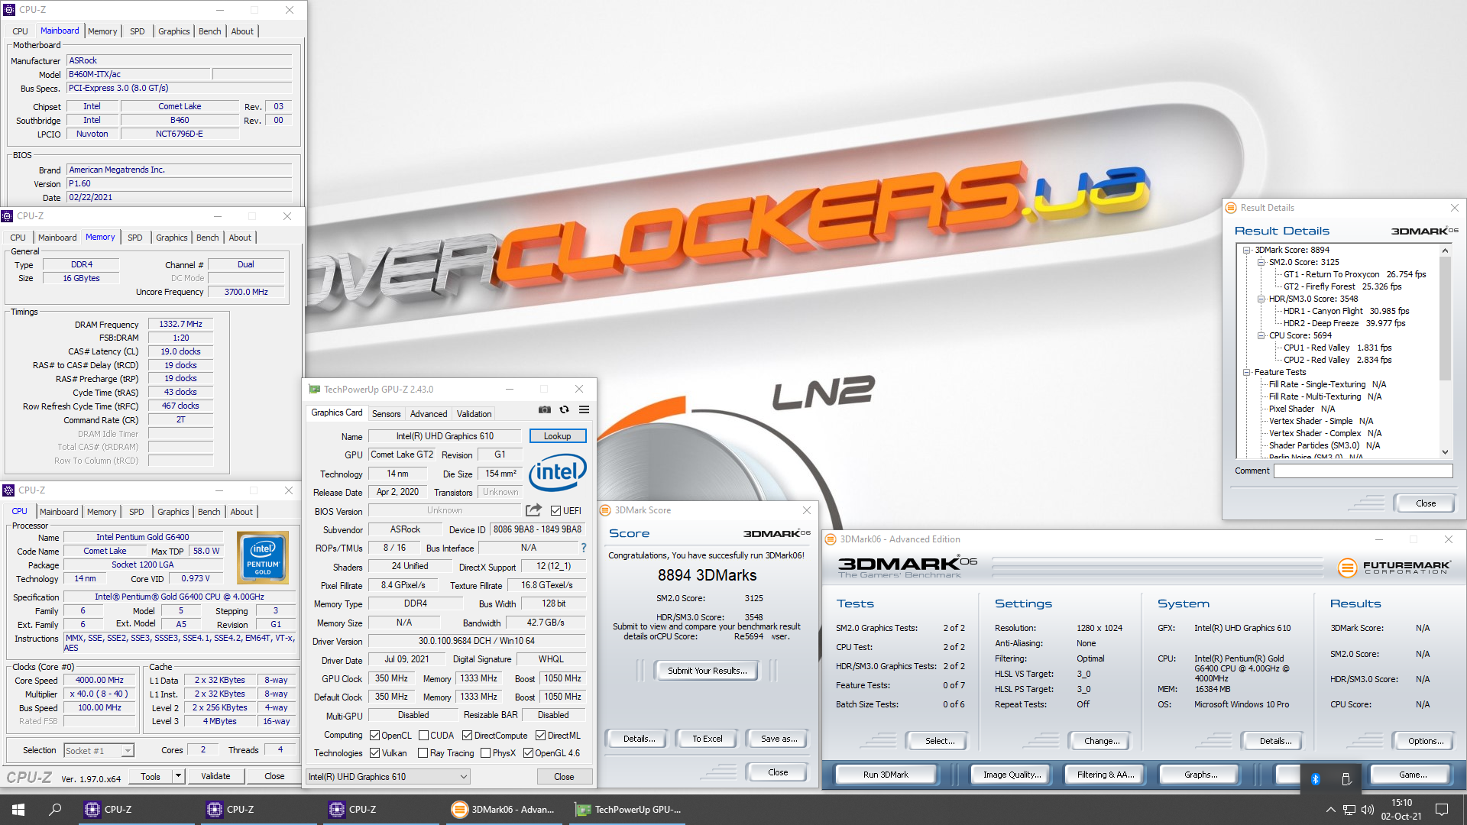Viewport: 1467px width, 825px height.
Task: Toggle the DirectML checkbox
Action: 540,736
